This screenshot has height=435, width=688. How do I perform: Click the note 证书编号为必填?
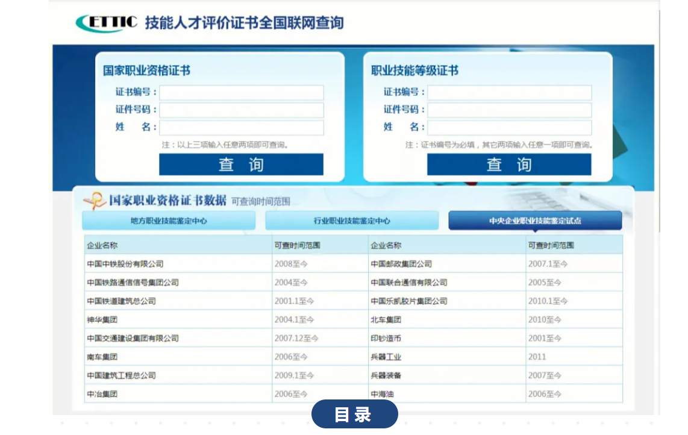[x=499, y=145]
